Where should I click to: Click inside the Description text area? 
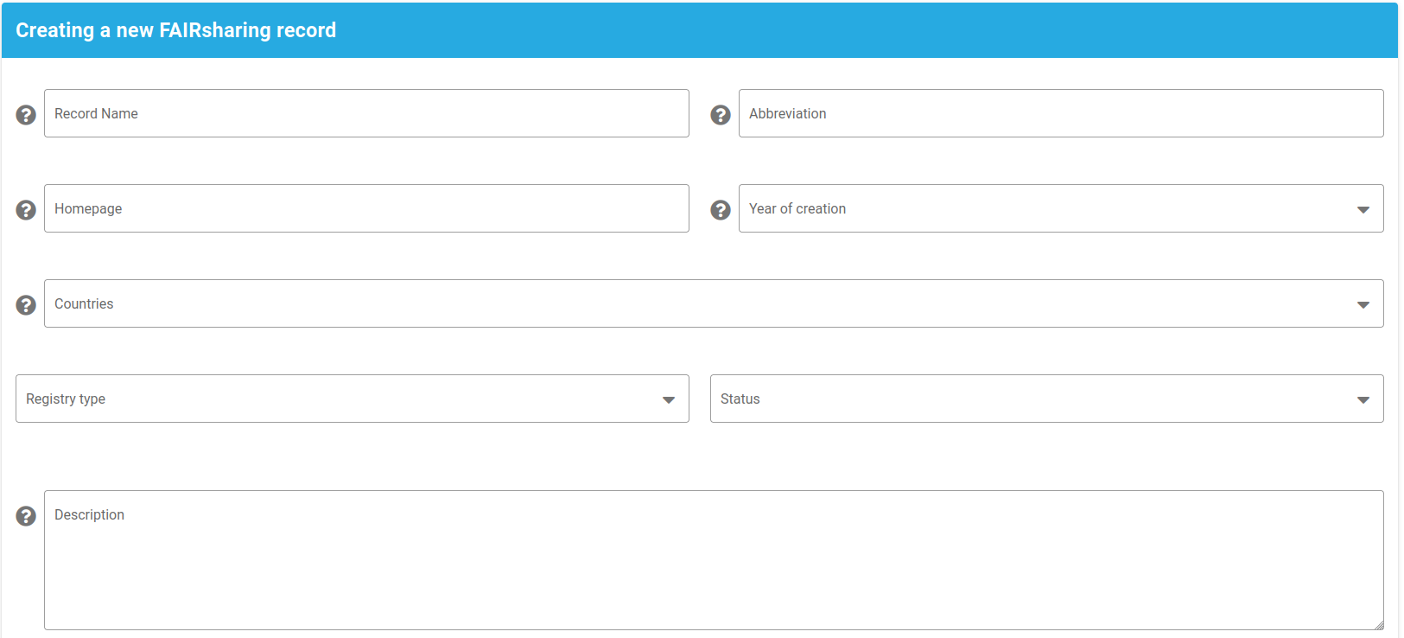click(x=714, y=560)
